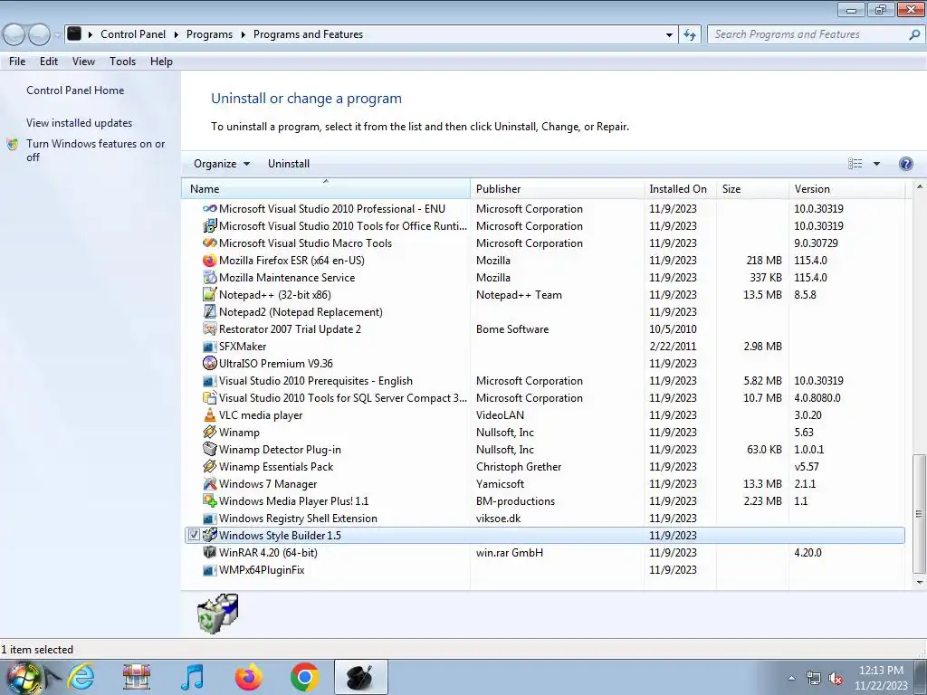Click the UltraISO Premium disc icon
The image size is (927, 695).
coord(209,364)
